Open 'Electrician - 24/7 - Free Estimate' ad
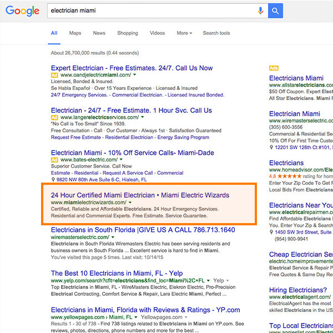 click(x=131, y=110)
